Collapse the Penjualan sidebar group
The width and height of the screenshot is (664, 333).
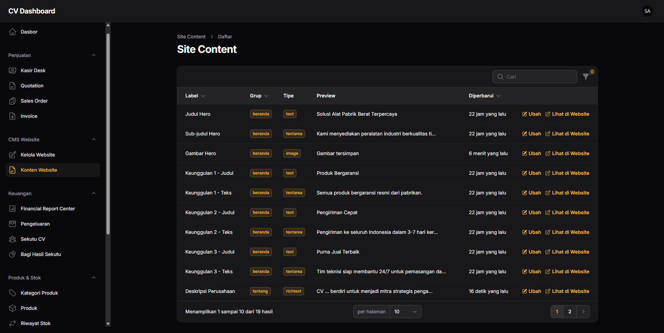point(94,55)
